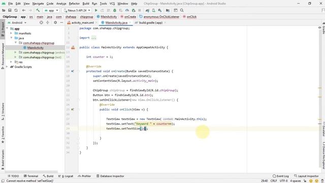Run the app with the green play icon
This screenshot has height=183, width=325.
click(x=96, y=10)
